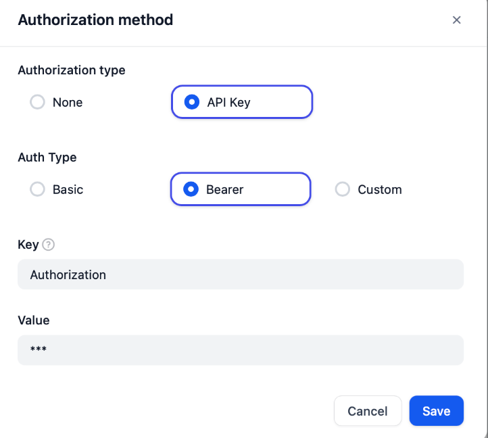
Task: Switch auth type to Custom
Action: [368, 189]
